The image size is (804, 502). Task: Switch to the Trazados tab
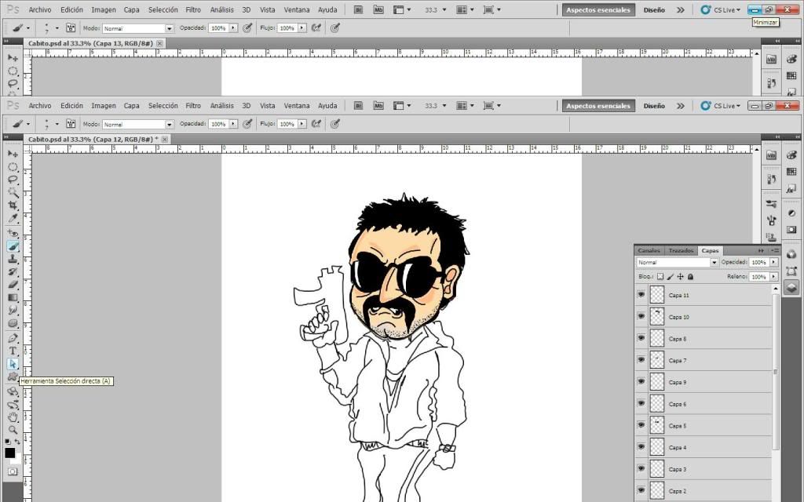click(x=681, y=250)
